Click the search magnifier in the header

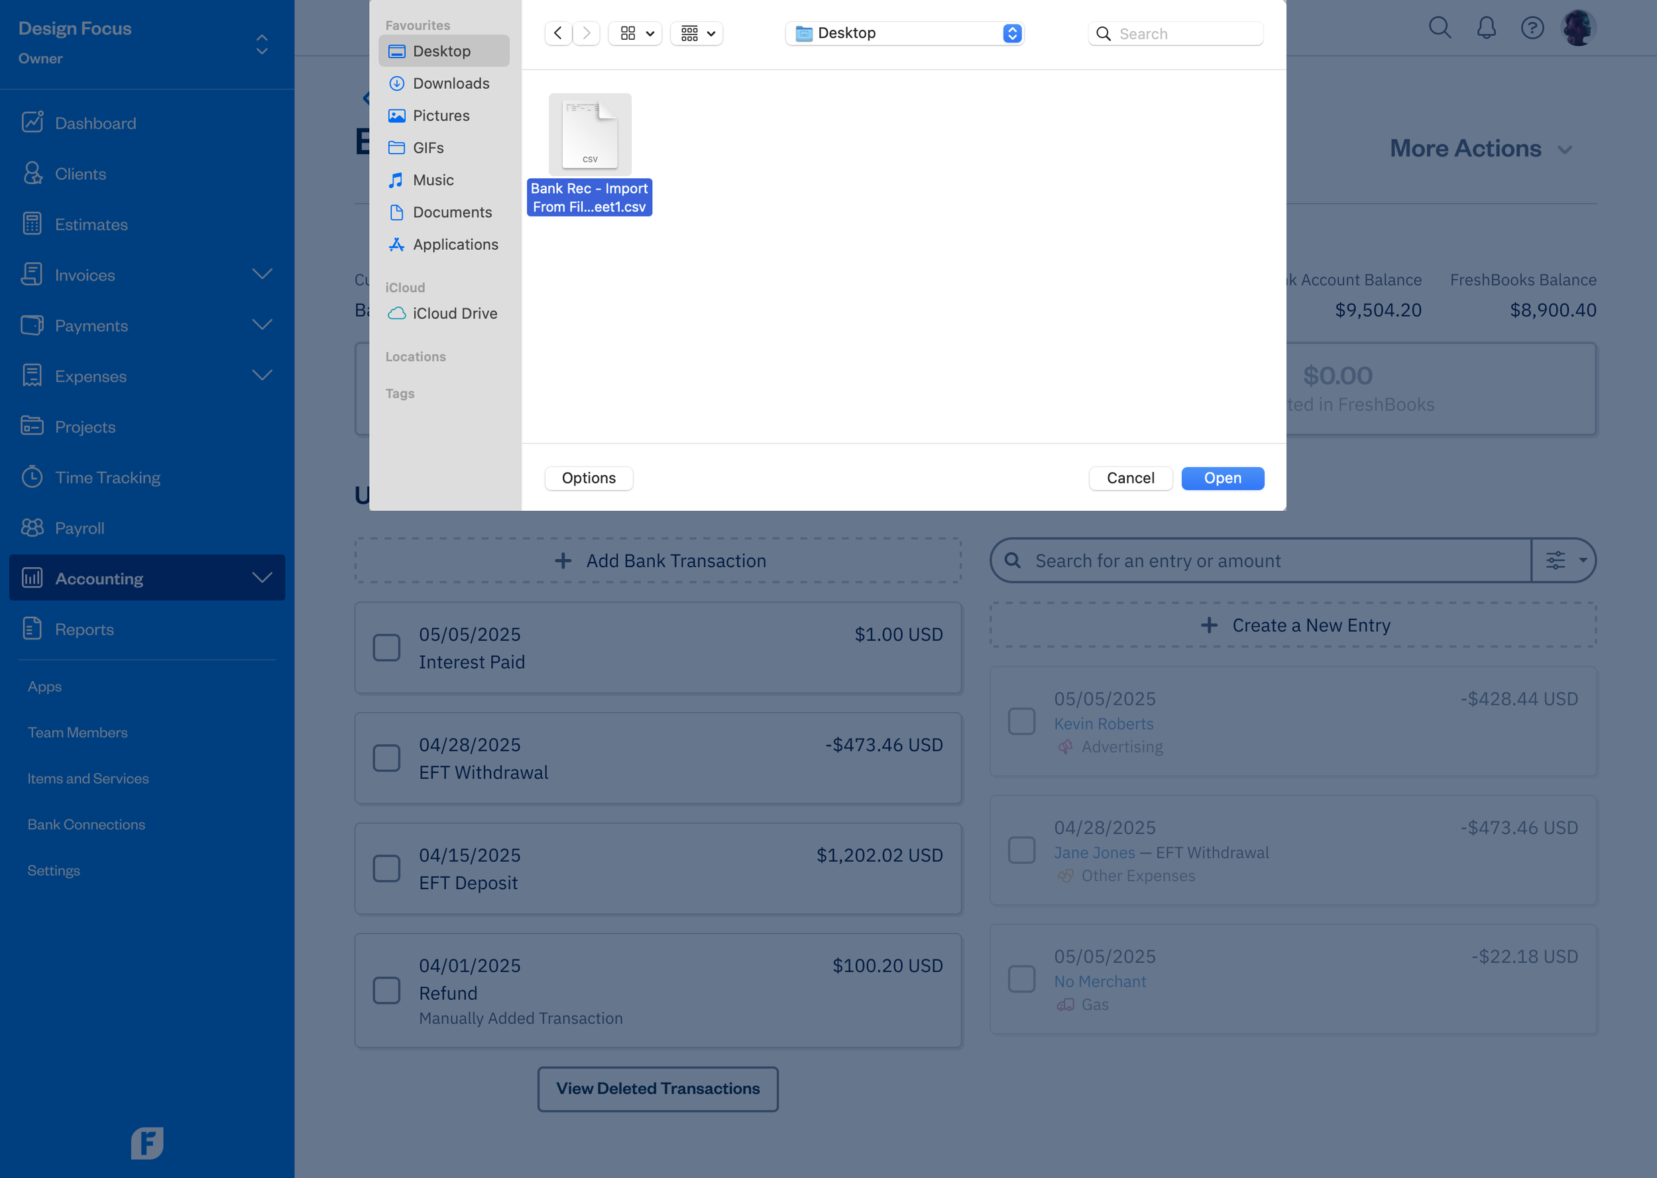point(1440,28)
